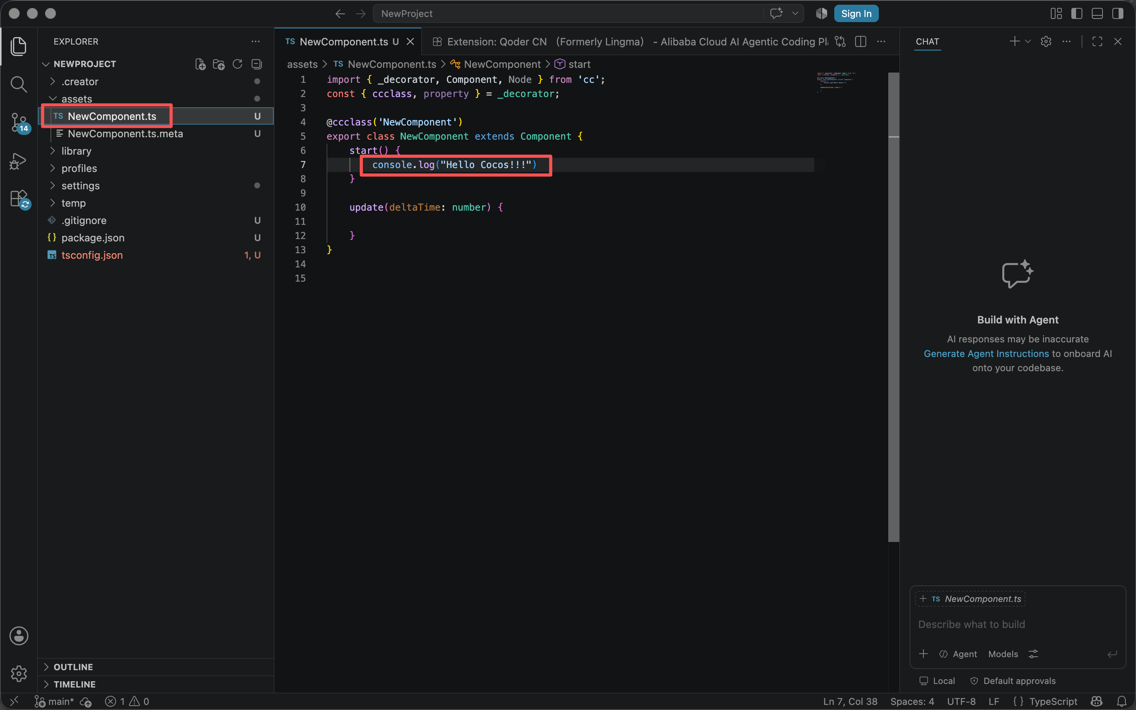This screenshot has width=1136, height=710.
Task: Open NewComponent.ts.meta file
Action: [155, 133]
